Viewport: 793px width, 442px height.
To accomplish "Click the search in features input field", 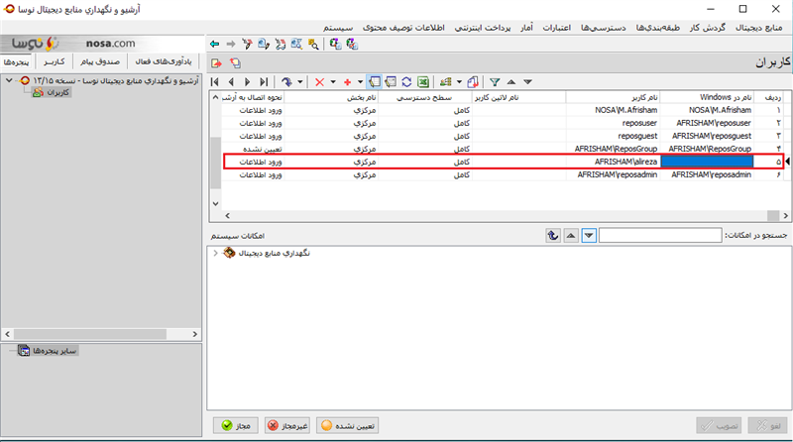I will tap(660, 235).
